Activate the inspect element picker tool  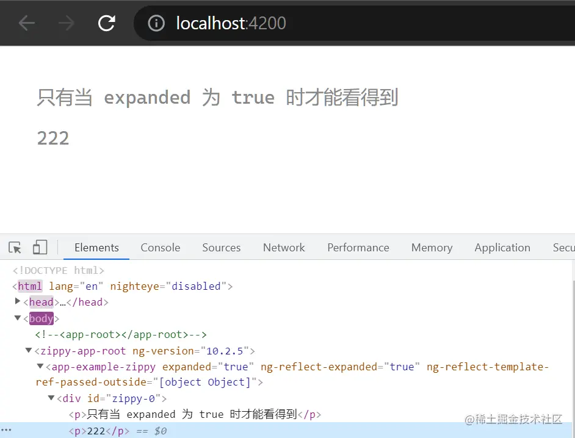pyautogui.click(x=15, y=248)
